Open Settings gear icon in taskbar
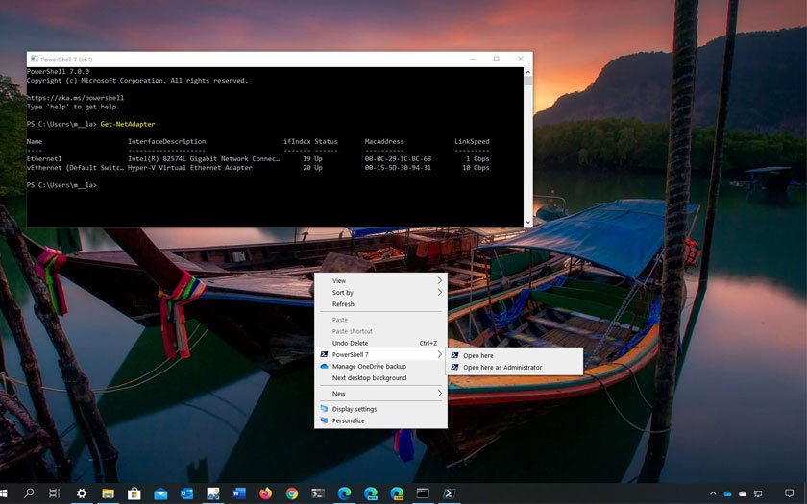Image resolution: width=807 pixels, height=504 pixels. [x=82, y=493]
